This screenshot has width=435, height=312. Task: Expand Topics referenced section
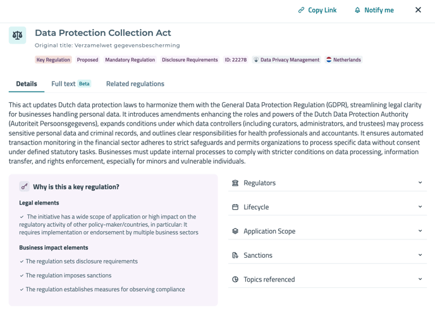click(x=420, y=279)
